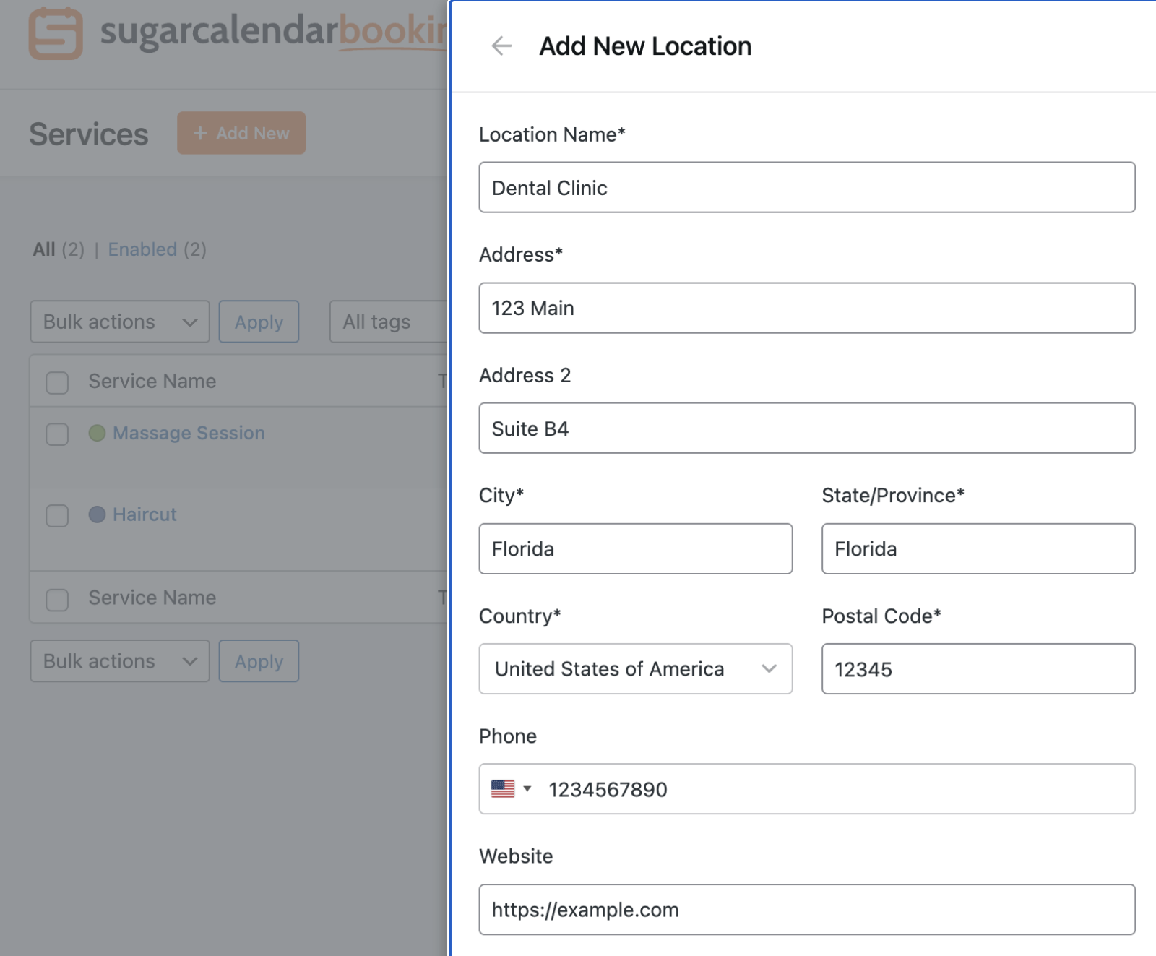Select the All (2) filter
Image resolution: width=1156 pixels, height=956 pixels.
pos(45,249)
